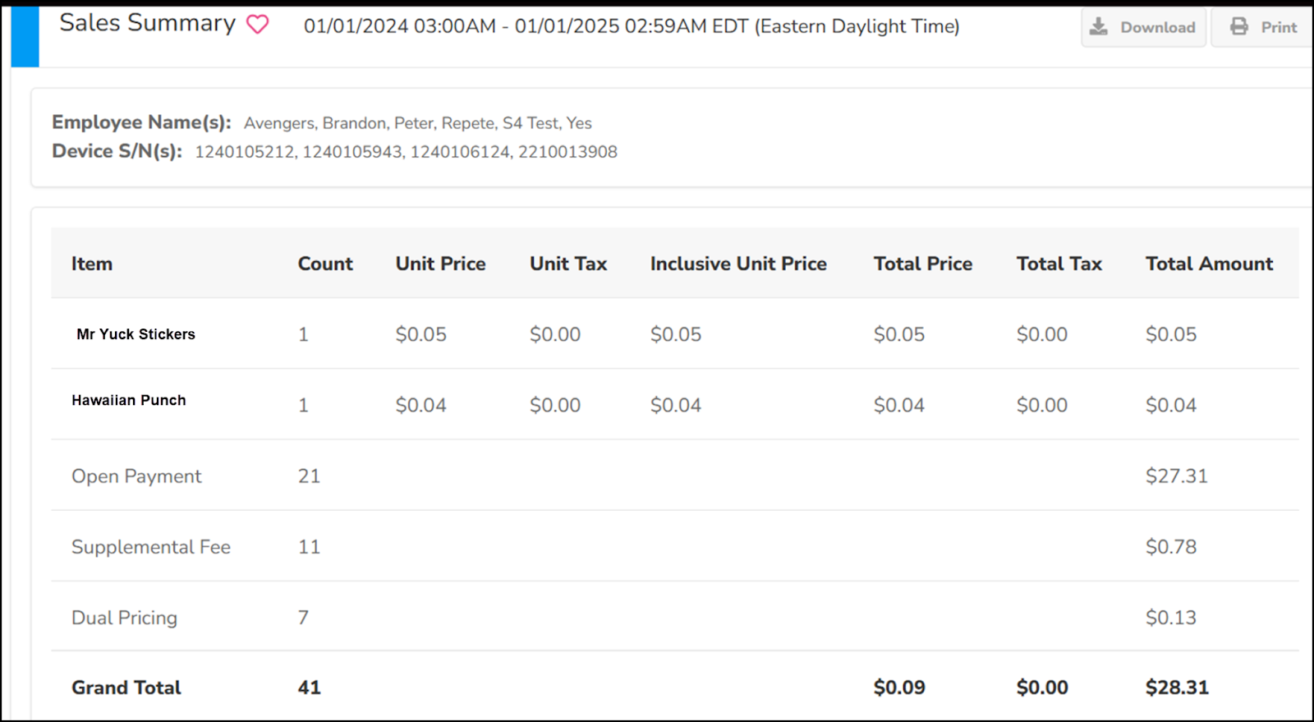This screenshot has width=1314, height=722.
Task: Click the Print button
Action: tap(1263, 27)
